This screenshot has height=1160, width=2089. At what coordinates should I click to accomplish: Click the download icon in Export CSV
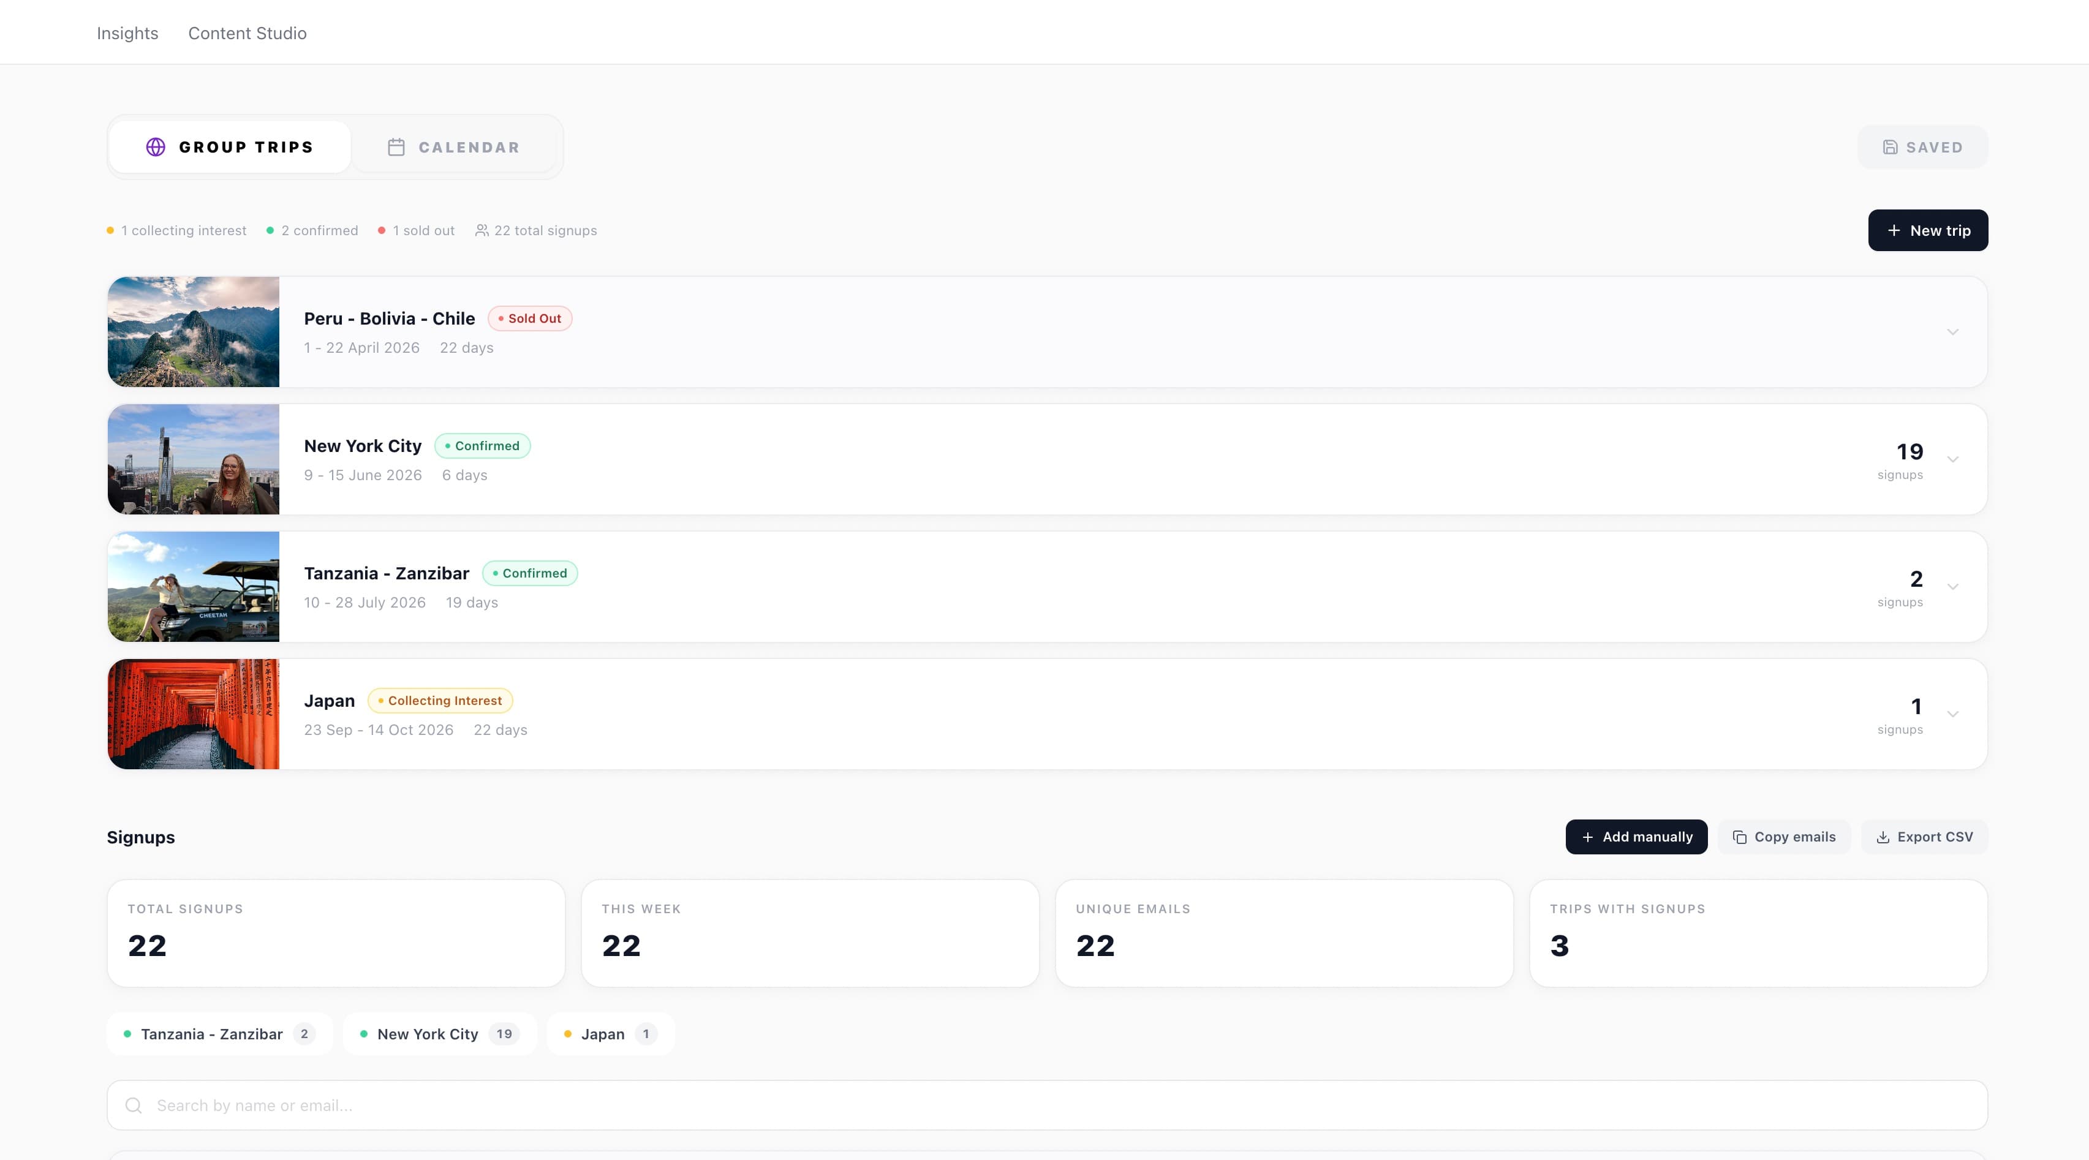(x=1883, y=837)
